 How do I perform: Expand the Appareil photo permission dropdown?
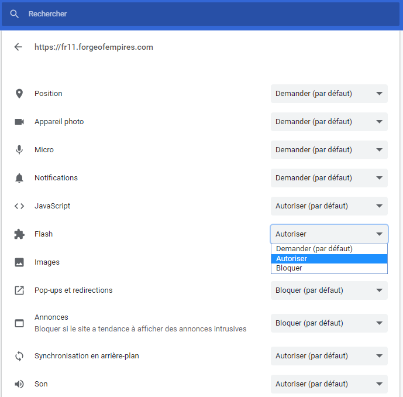click(x=329, y=122)
